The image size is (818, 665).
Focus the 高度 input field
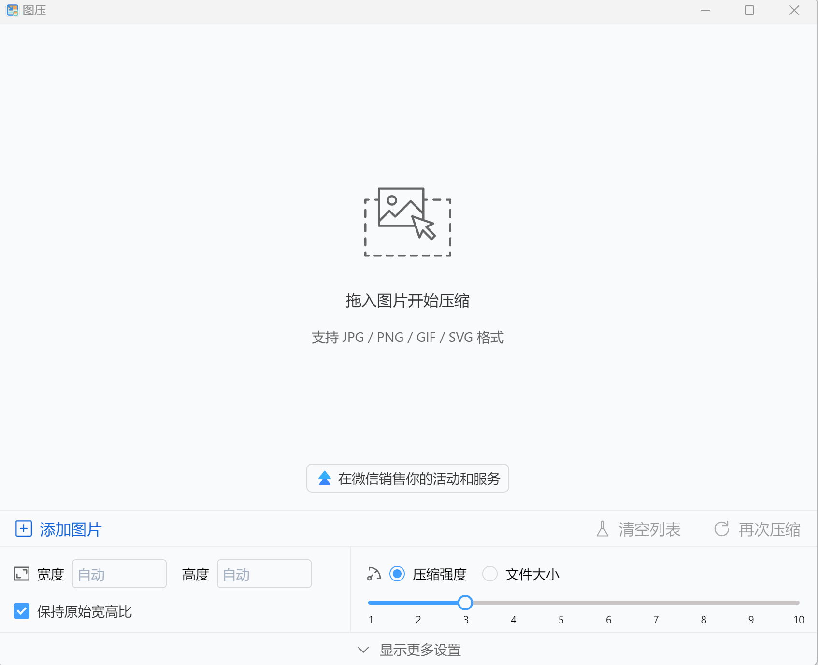click(x=264, y=574)
